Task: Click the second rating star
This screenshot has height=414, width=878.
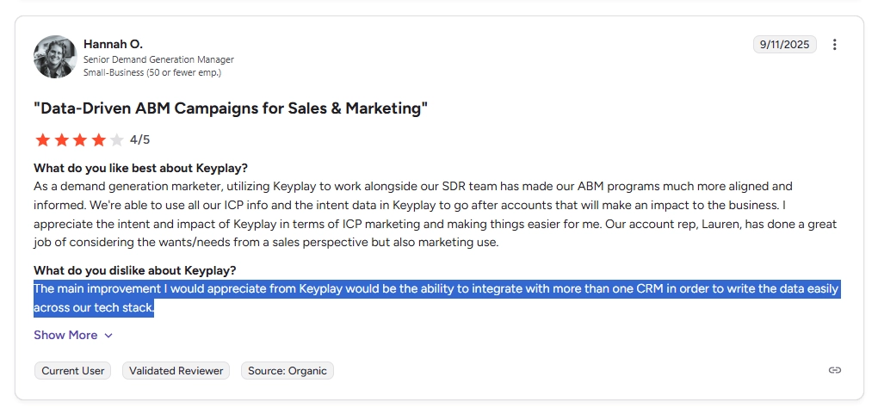Action: click(60, 139)
